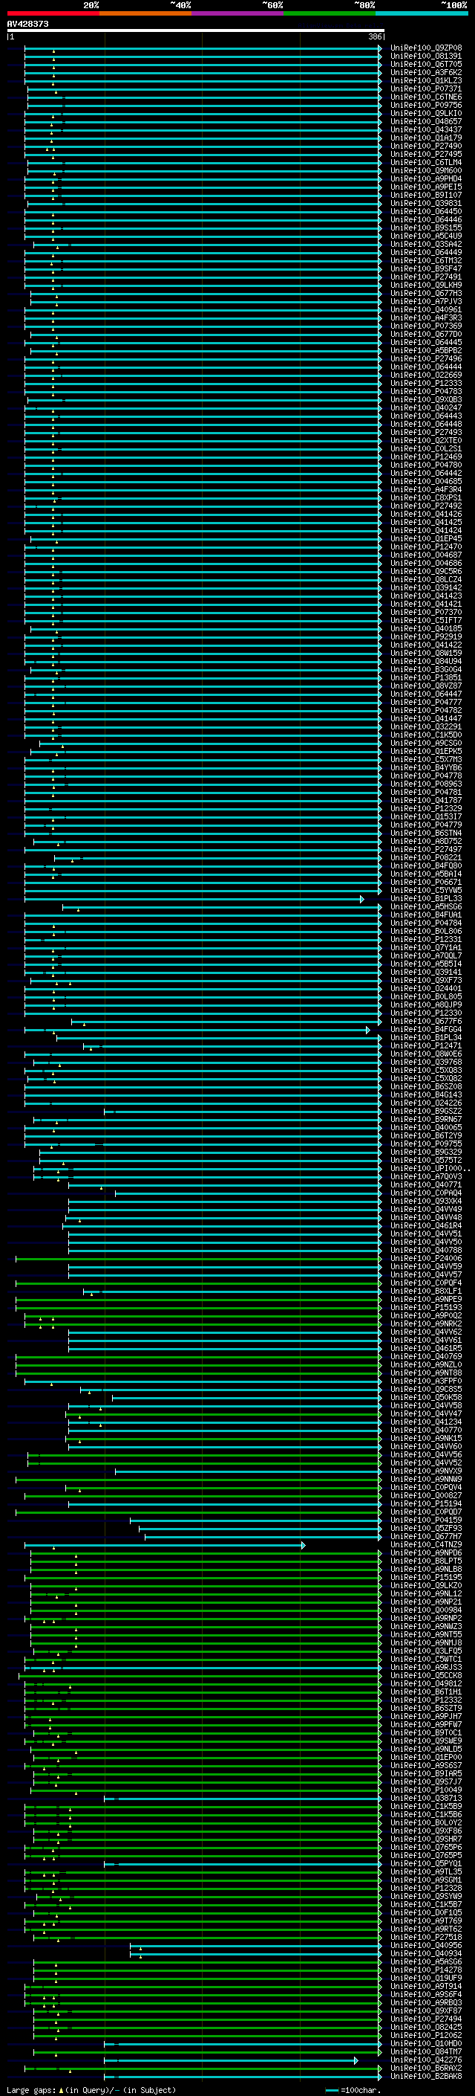Select hit UniRef100_P24006
475x2096 pixels.
tap(426, 1259)
